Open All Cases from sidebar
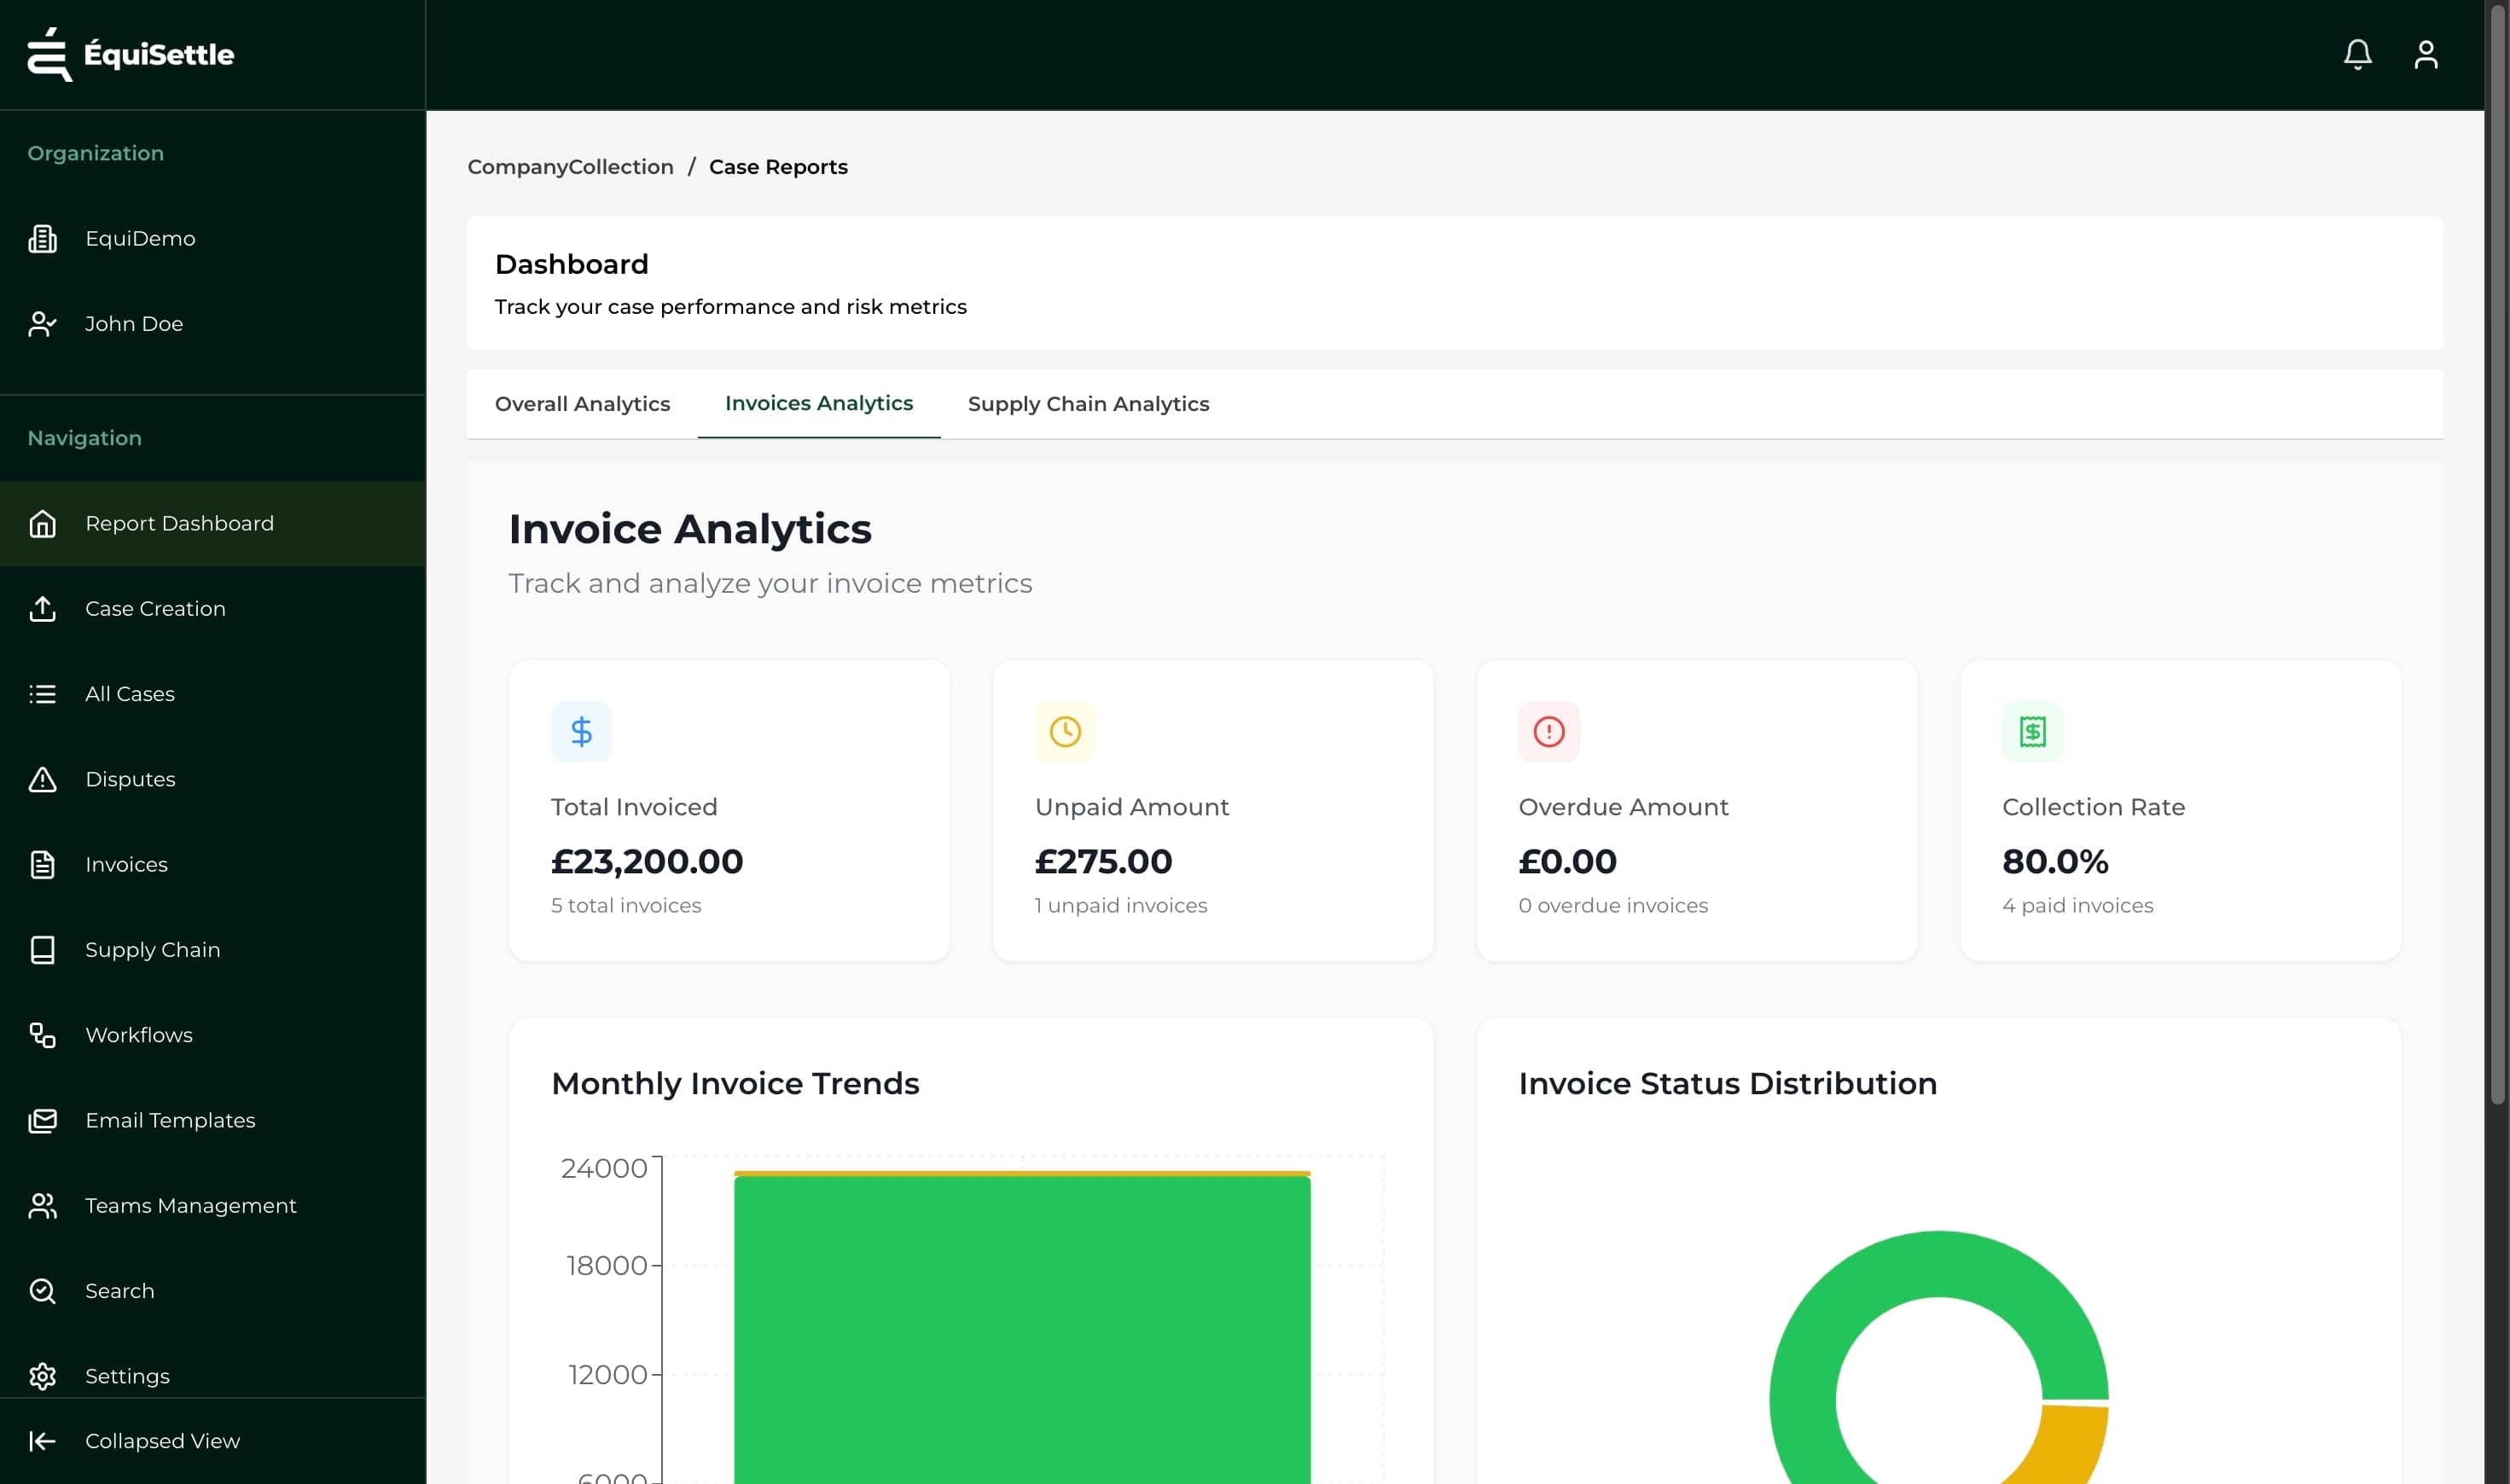 click(212, 694)
